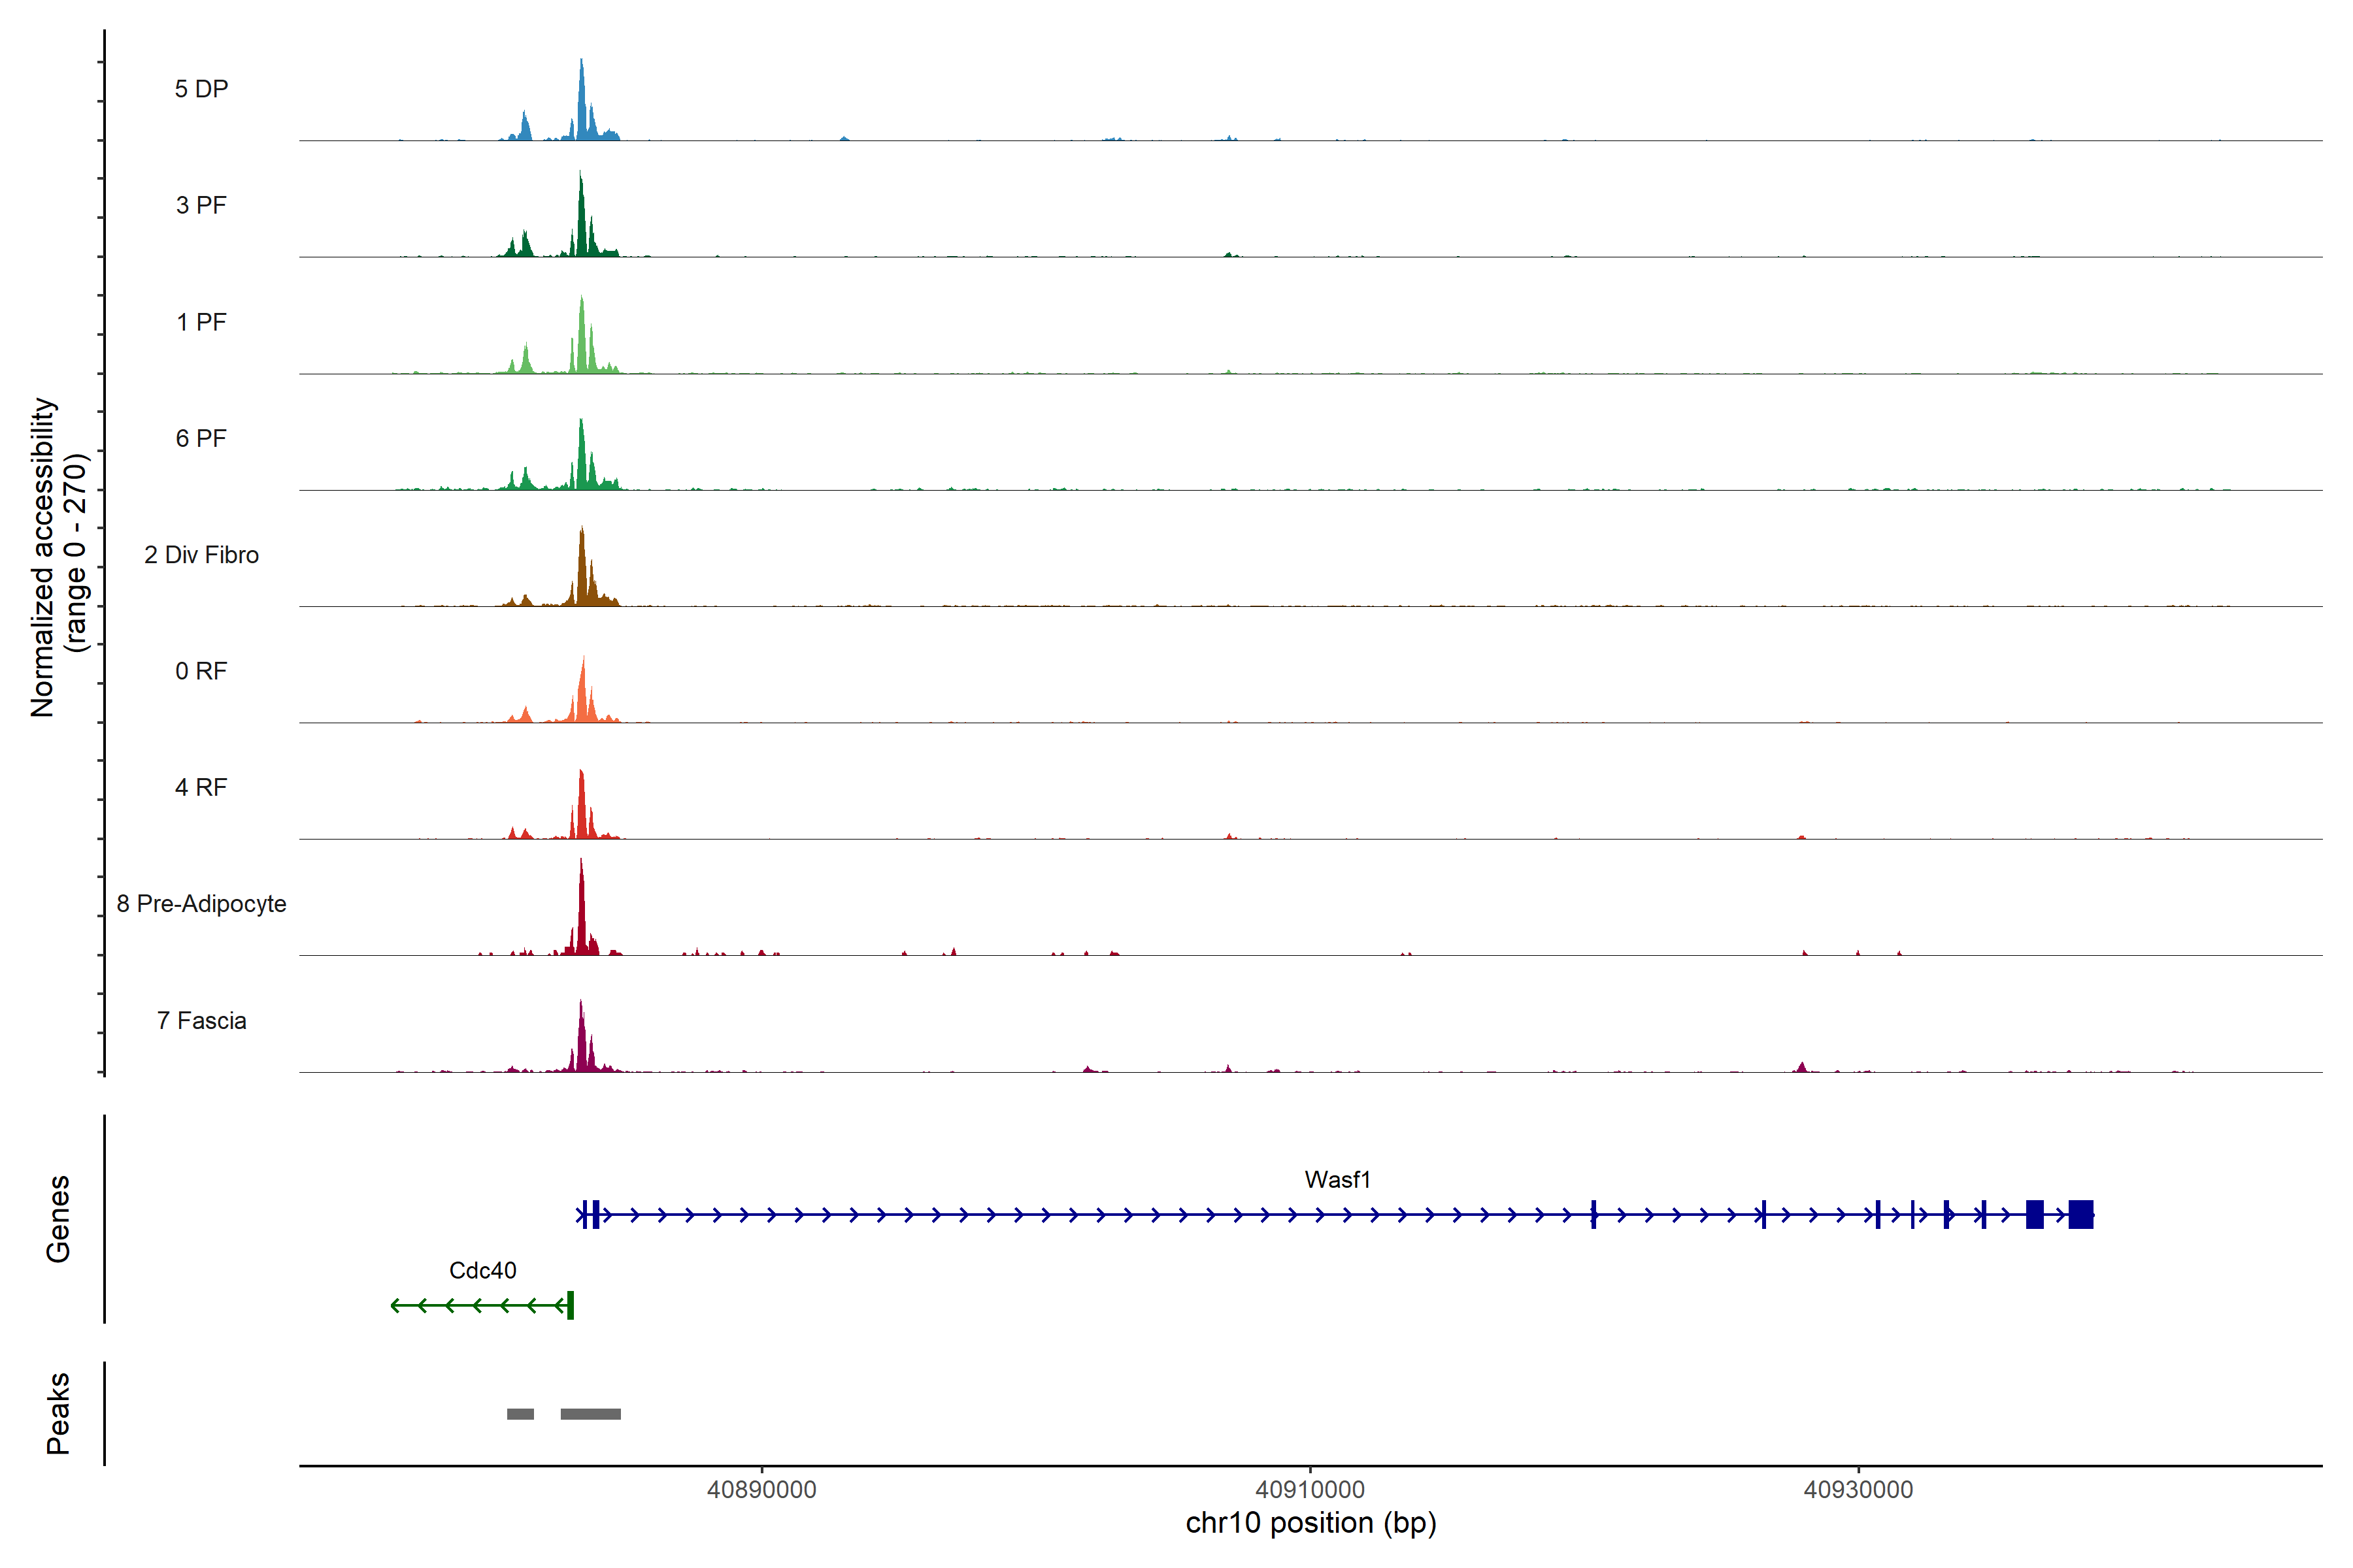Click the 0 RF track label

pyautogui.click(x=201, y=671)
